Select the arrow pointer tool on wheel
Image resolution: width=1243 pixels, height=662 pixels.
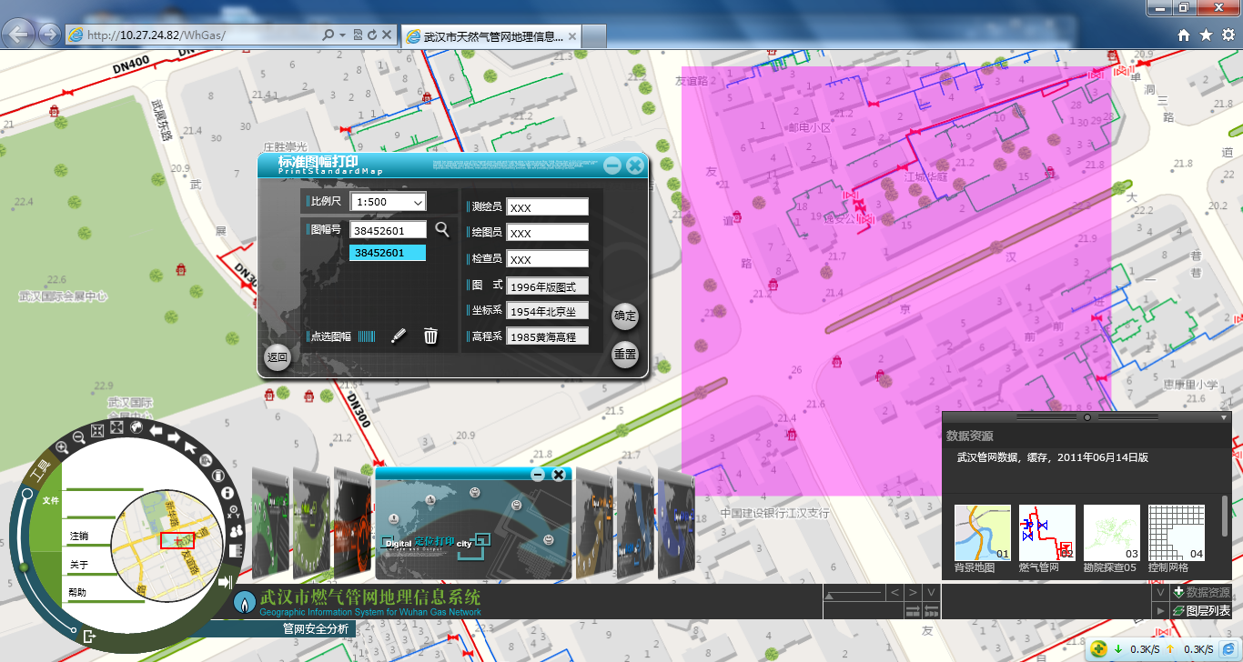click(x=191, y=446)
